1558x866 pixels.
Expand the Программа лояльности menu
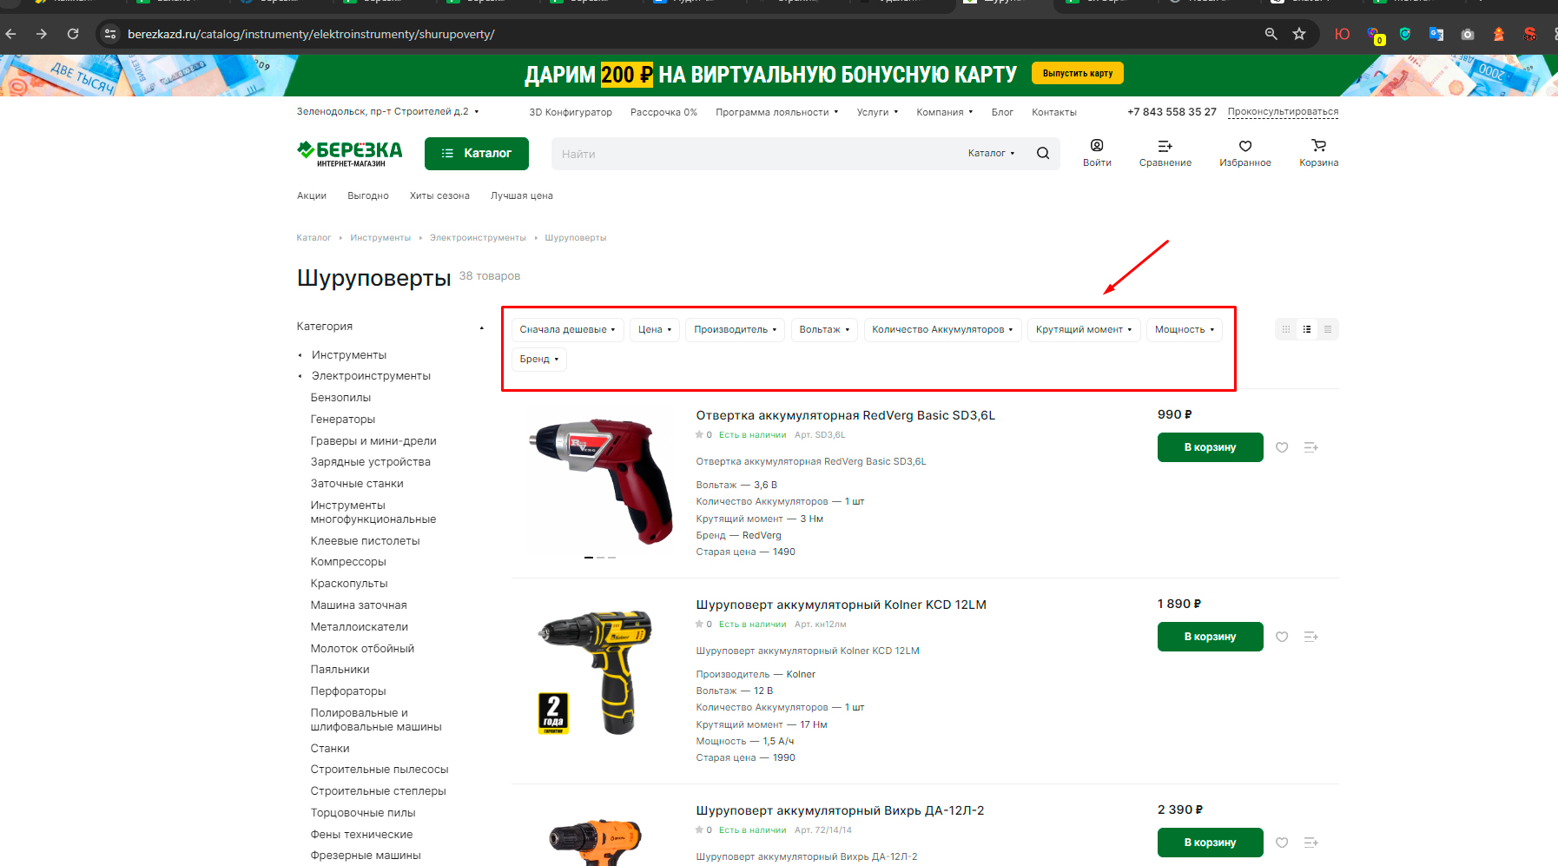tap(776, 112)
